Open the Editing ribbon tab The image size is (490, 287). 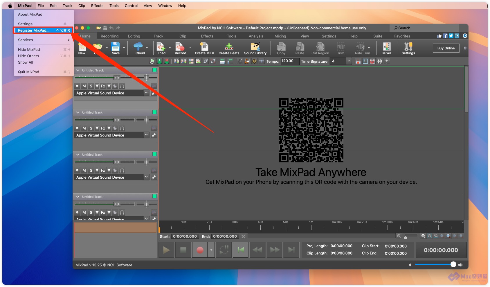coord(134,36)
